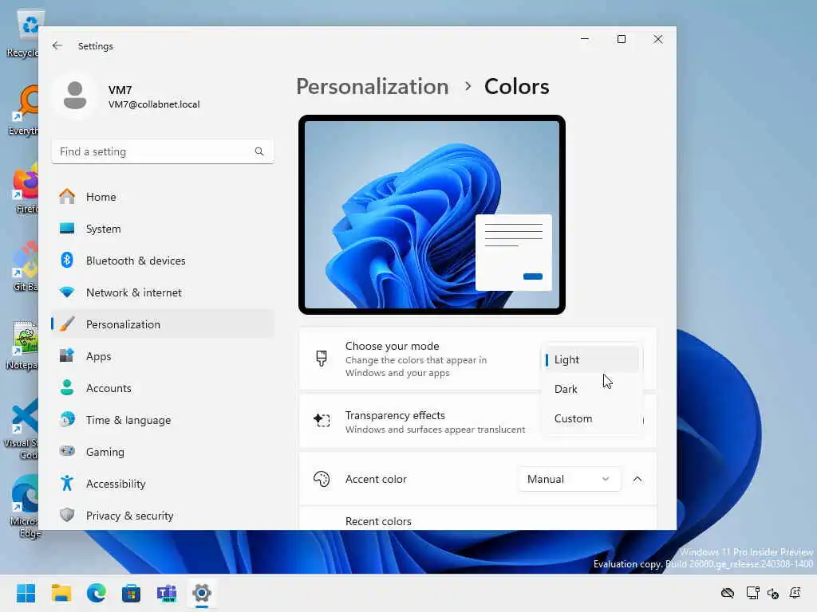Click the VM7 account profile picture
Image resolution: width=817 pixels, height=612 pixels.
75,96
